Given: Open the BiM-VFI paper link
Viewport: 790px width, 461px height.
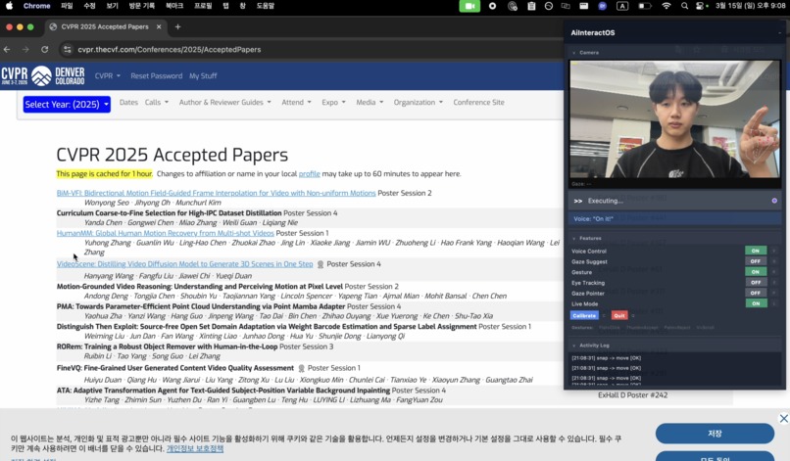Looking at the screenshot, I should (217, 193).
